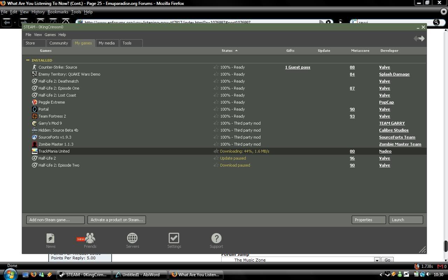Click the AbiWord taskbar button
Viewport: 448px width, 280px height.
pos(140,275)
